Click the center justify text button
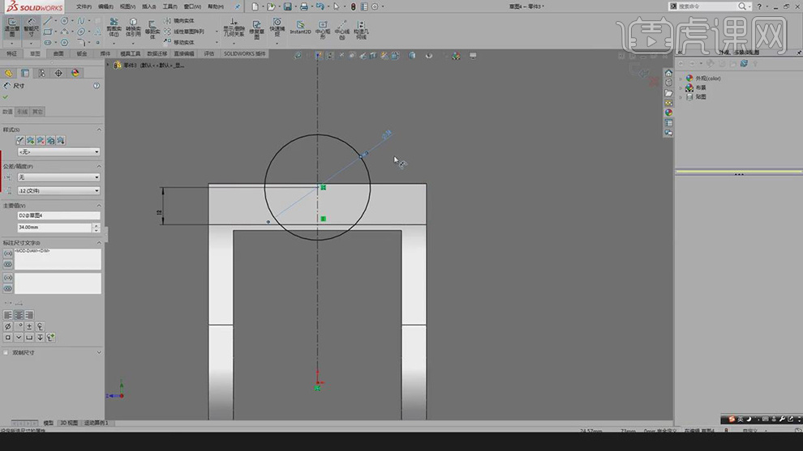Image resolution: width=803 pixels, height=451 pixels. (x=19, y=315)
